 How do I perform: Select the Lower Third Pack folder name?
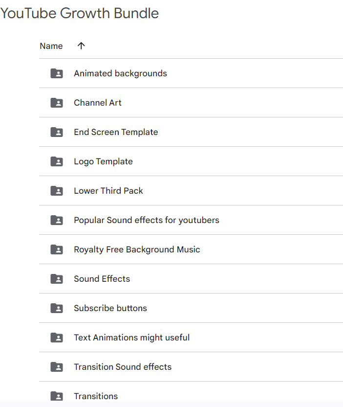pos(108,191)
